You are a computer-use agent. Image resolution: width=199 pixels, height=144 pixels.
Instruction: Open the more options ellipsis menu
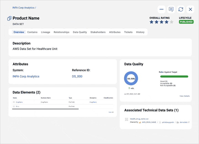pos(161,9)
